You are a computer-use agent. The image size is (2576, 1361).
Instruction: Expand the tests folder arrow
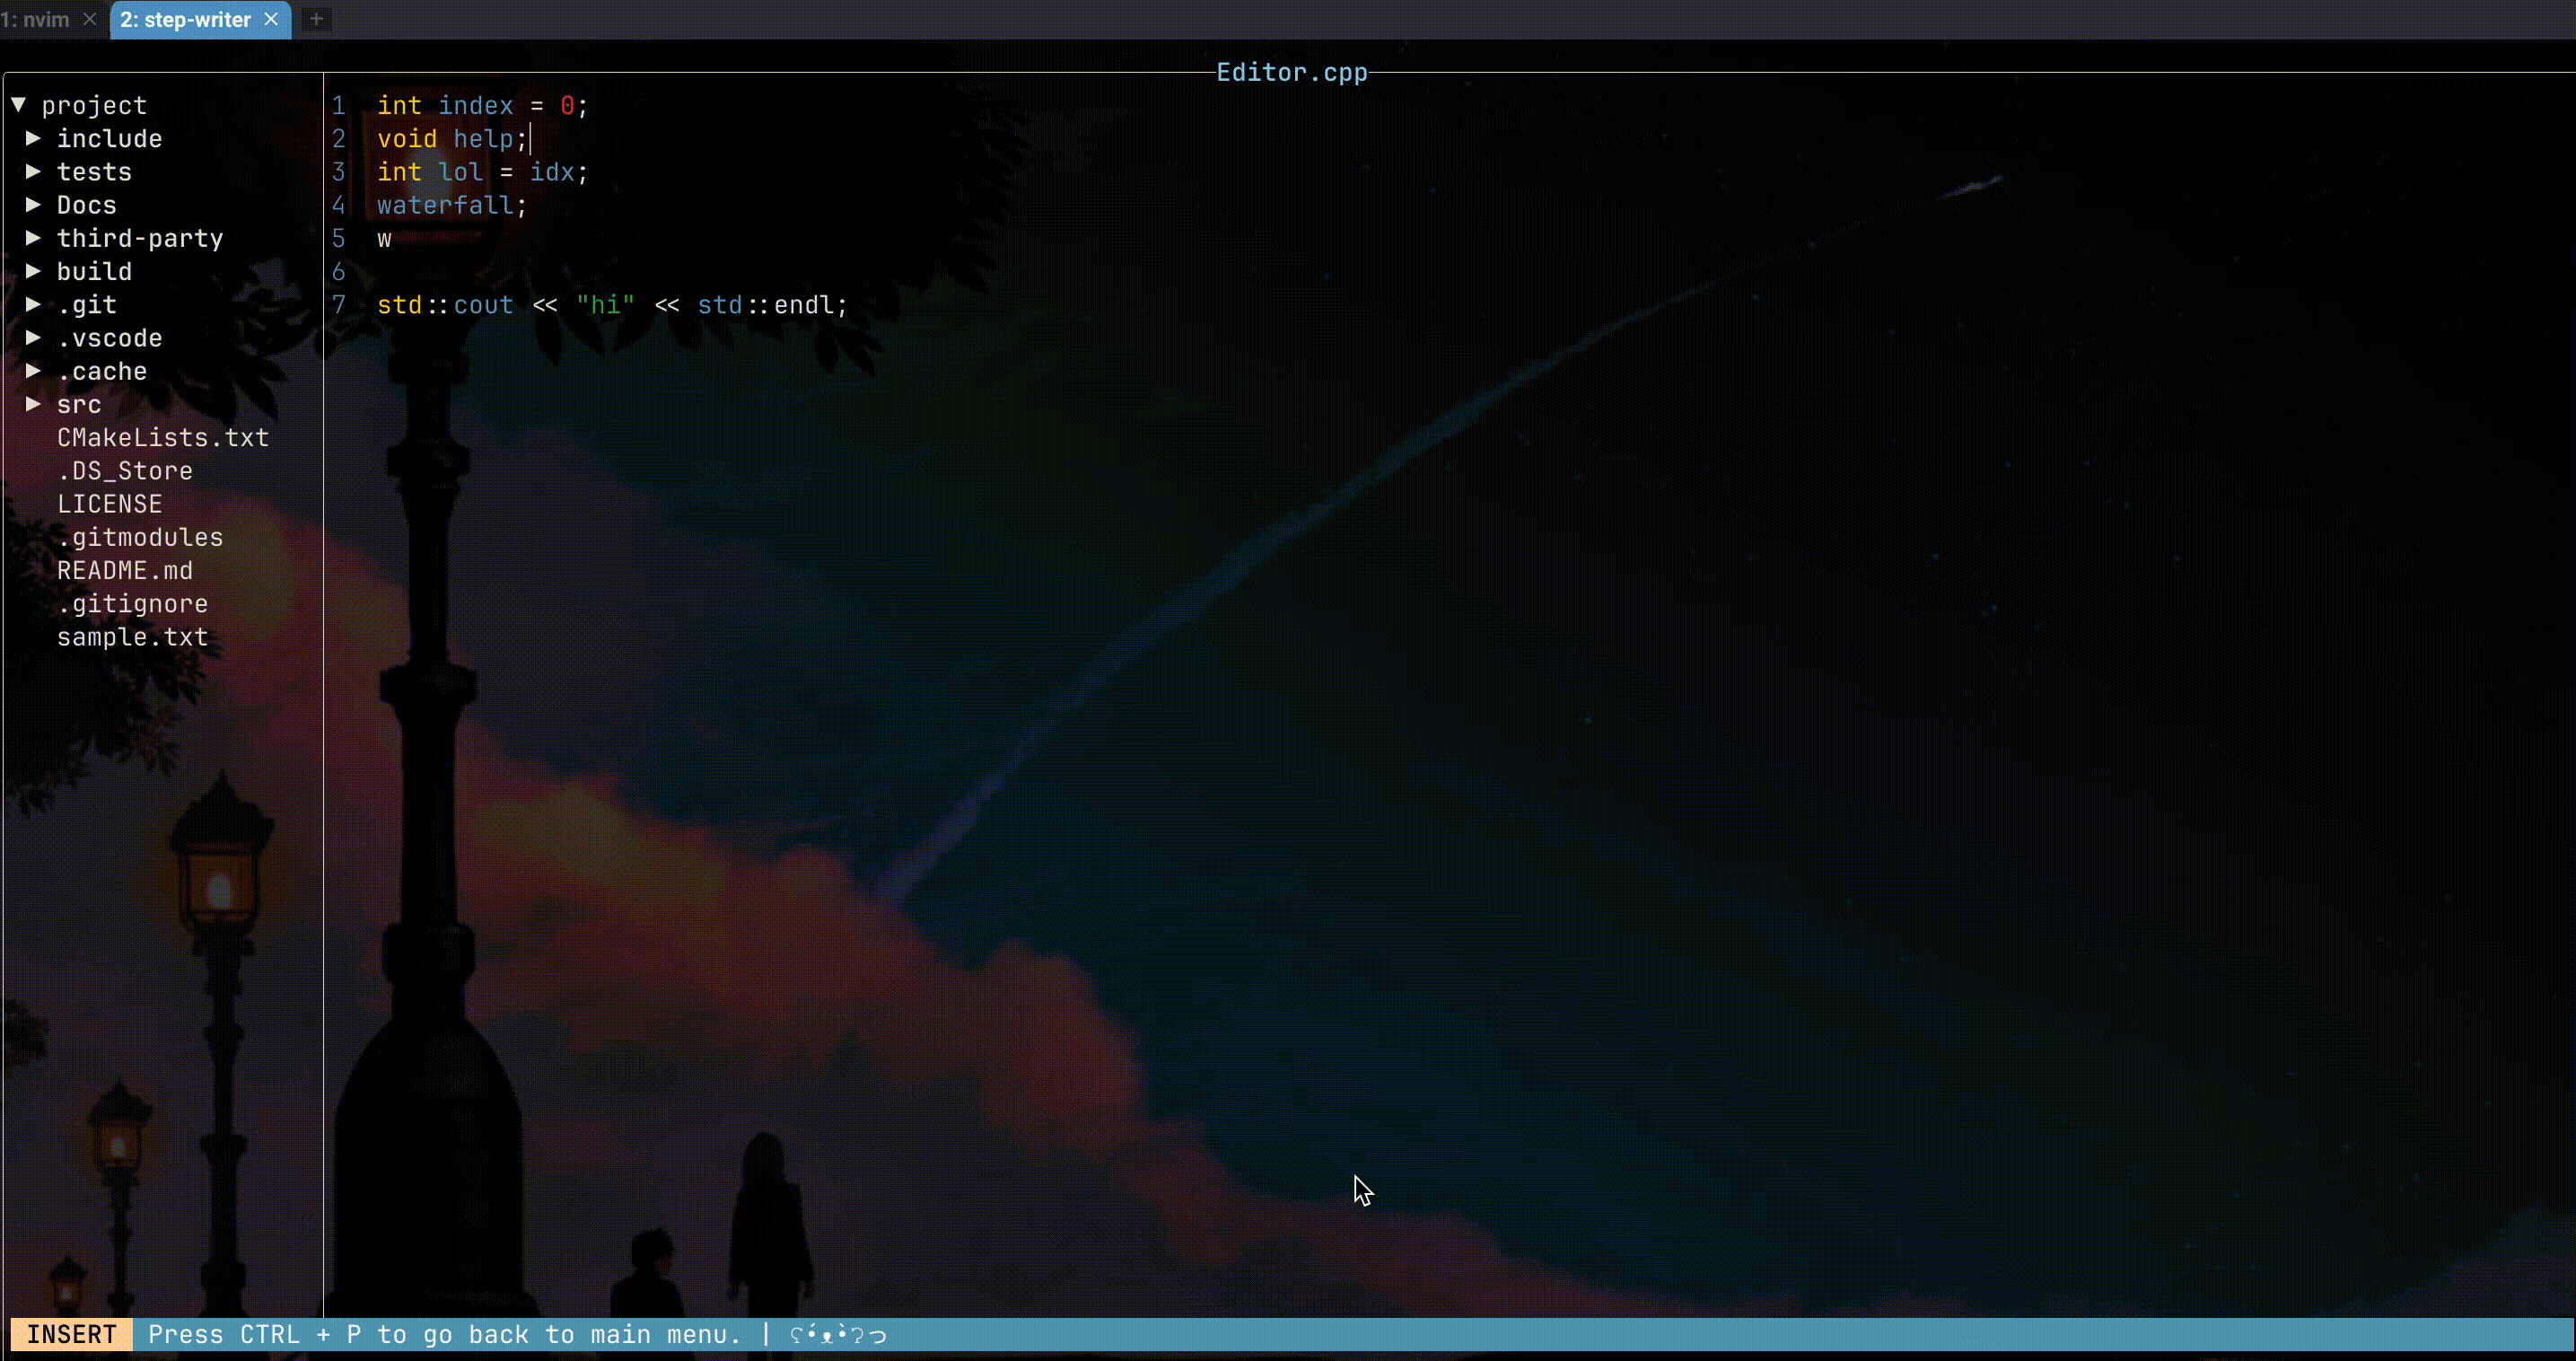pos(33,171)
